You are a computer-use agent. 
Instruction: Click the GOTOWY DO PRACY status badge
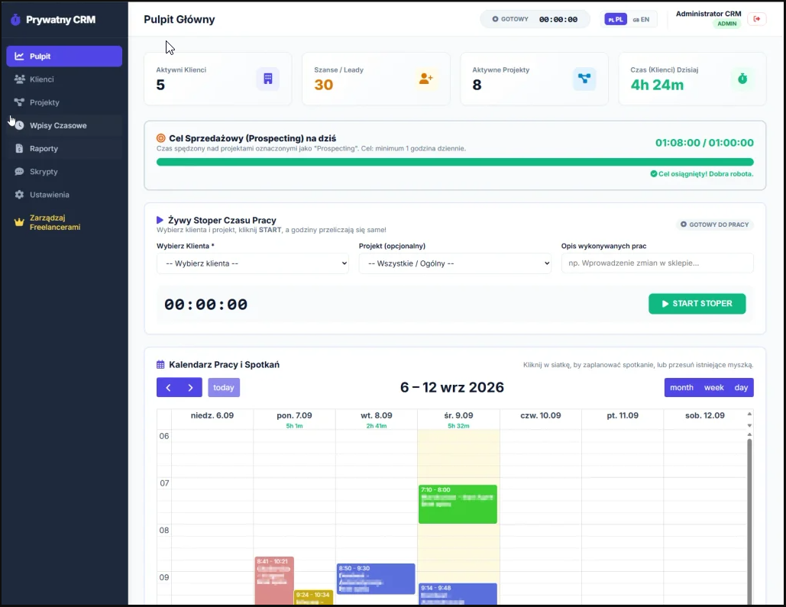click(x=714, y=224)
